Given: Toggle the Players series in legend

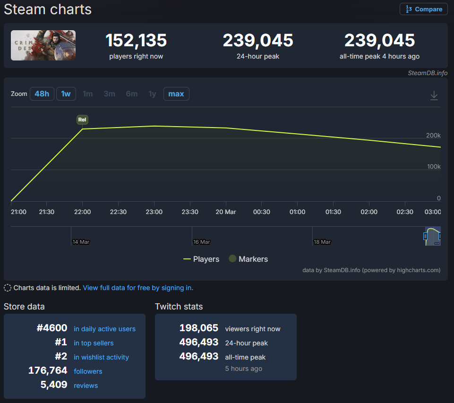Looking at the screenshot, I should coord(201,259).
